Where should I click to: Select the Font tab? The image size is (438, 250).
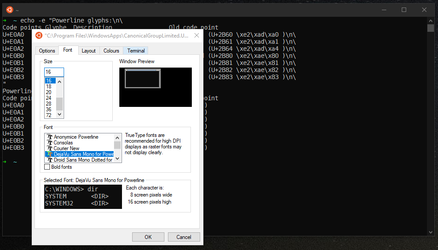pos(68,50)
